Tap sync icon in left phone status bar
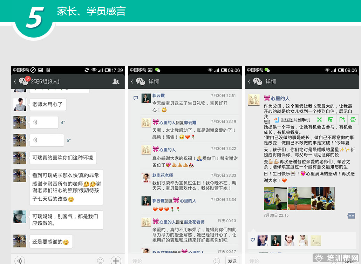Viewport: 361px width, 264px height. coord(87,70)
